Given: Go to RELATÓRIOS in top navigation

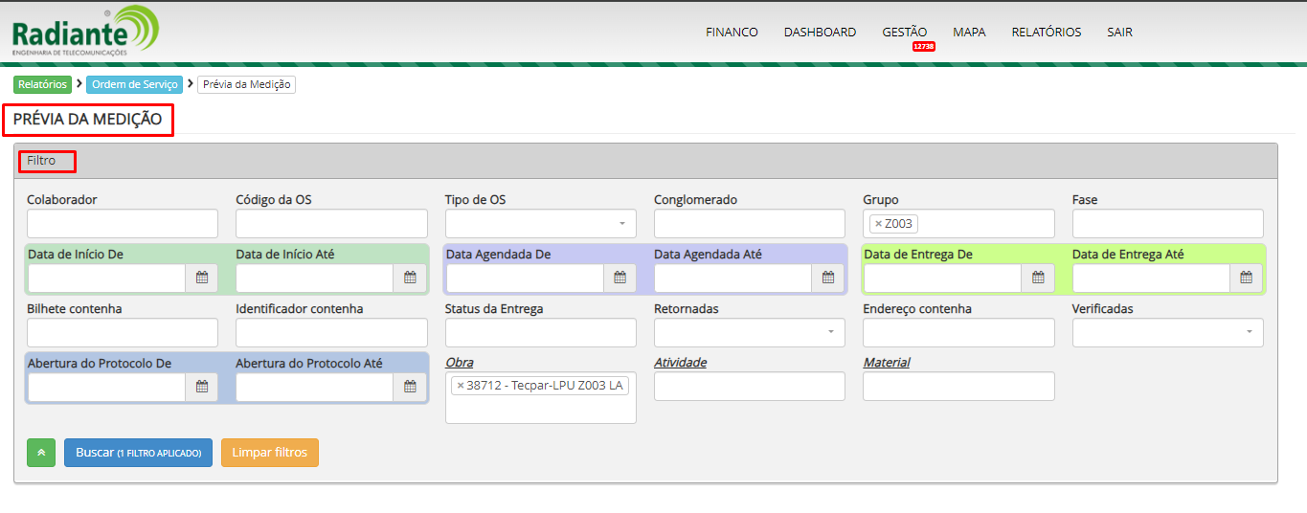Looking at the screenshot, I should pyautogui.click(x=1046, y=32).
